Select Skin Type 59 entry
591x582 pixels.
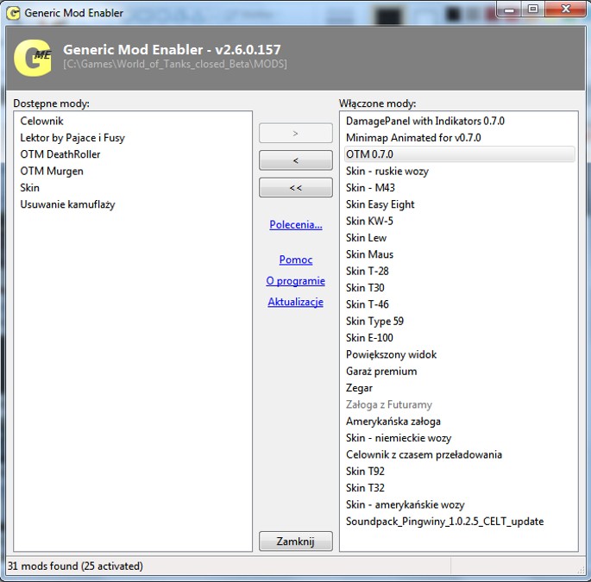[374, 322]
